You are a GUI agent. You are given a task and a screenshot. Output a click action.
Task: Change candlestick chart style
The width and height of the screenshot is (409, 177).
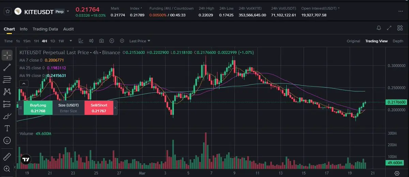91,41
